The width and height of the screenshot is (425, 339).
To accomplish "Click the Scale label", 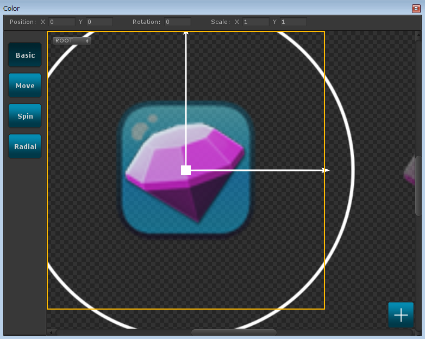I will pos(220,22).
